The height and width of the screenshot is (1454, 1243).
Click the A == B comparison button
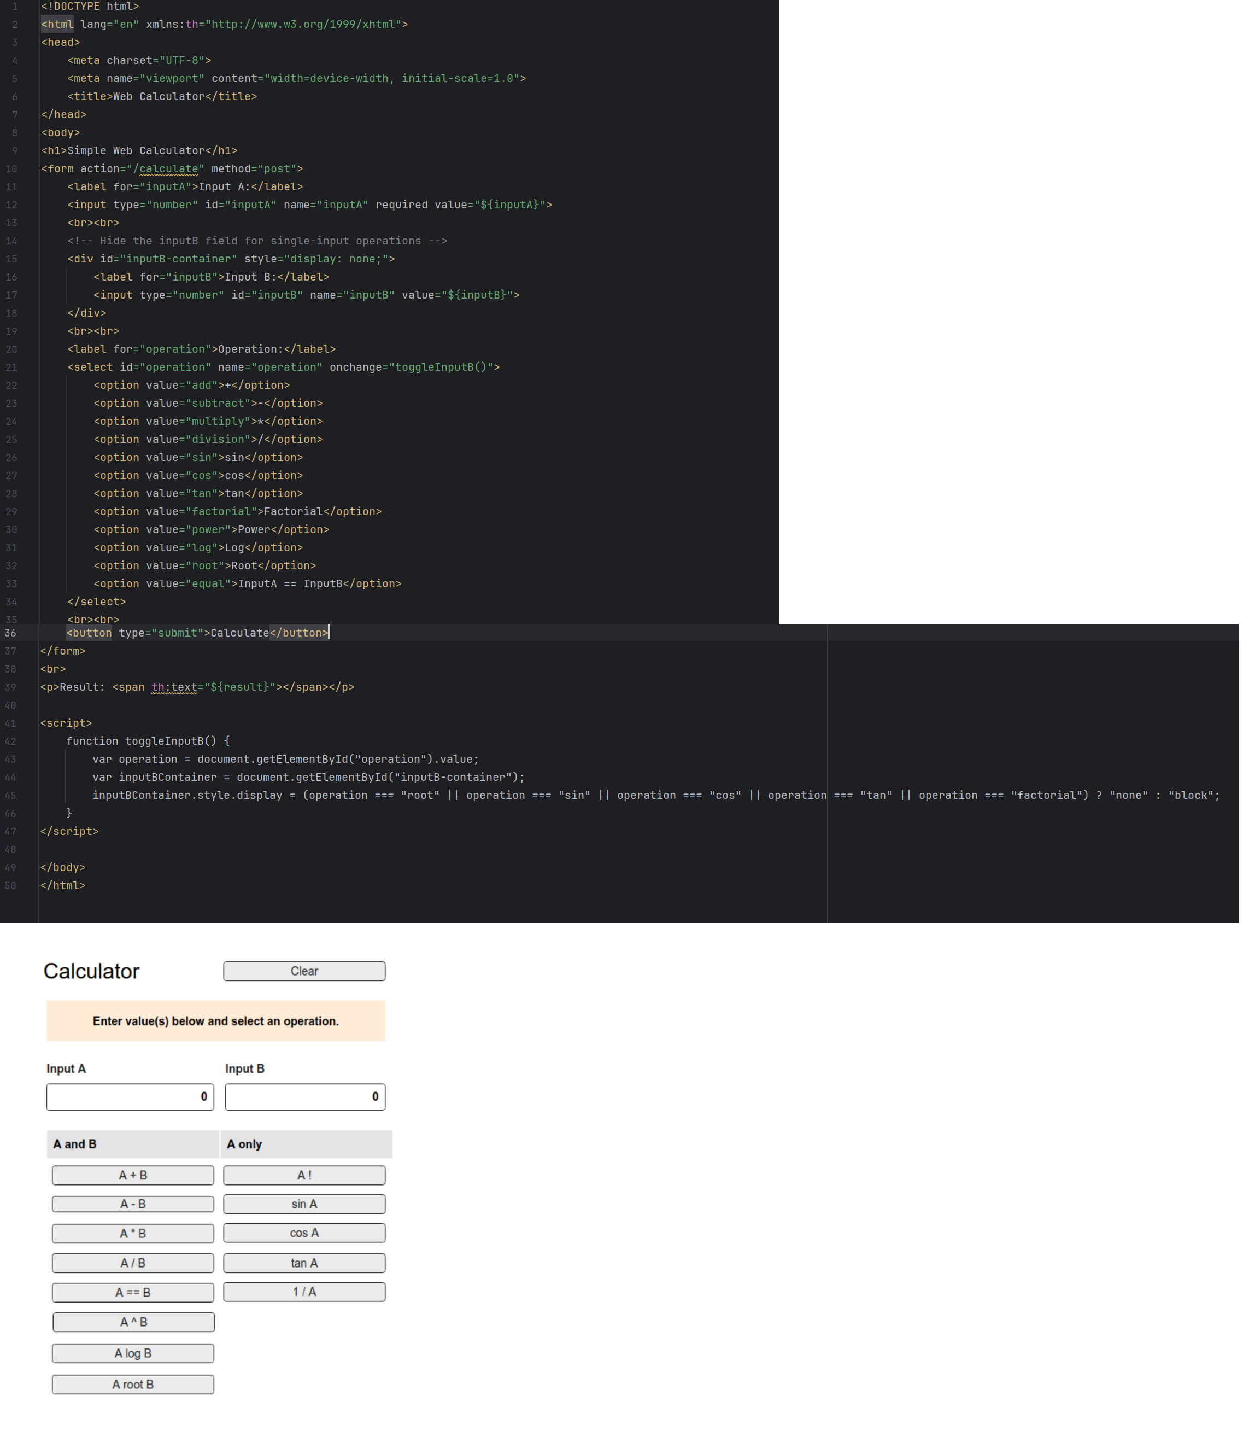click(x=133, y=1292)
